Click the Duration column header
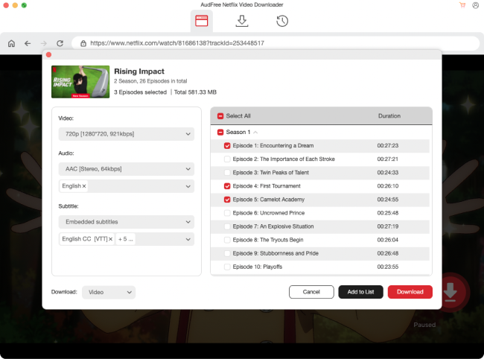The image size is (484, 359). pyautogui.click(x=389, y=116)
